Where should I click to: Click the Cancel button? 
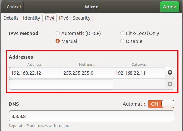[14, 7]
